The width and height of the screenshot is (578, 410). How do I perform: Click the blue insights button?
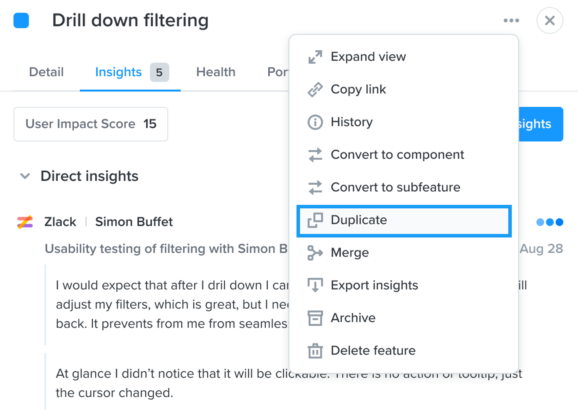tap(541, 124)
